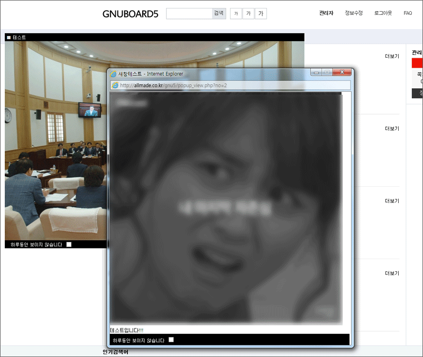Check 하루동안 보이지 않습니다 in the 테스트 layer
Viewport: 423px width, 357px height.
(x=69, y=244)
